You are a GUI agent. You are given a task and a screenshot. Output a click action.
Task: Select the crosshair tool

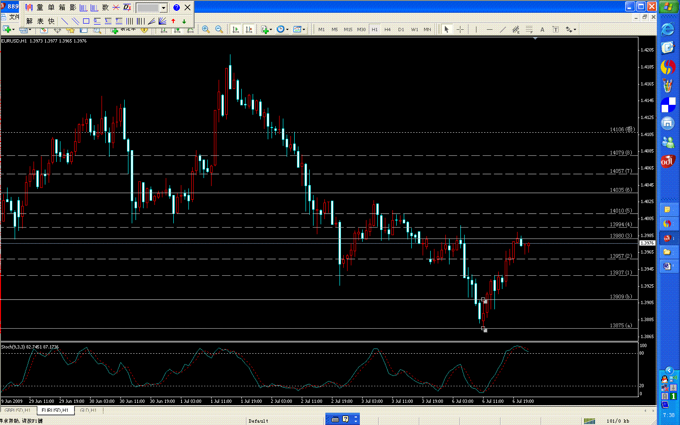pos(460,29)
